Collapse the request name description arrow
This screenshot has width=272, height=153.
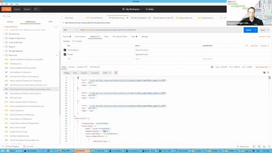click(x=63, y=23)
